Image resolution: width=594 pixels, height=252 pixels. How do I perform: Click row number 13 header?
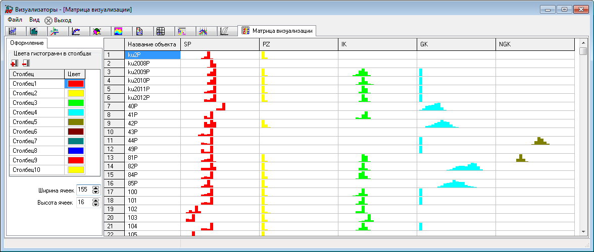coord(114,158)
